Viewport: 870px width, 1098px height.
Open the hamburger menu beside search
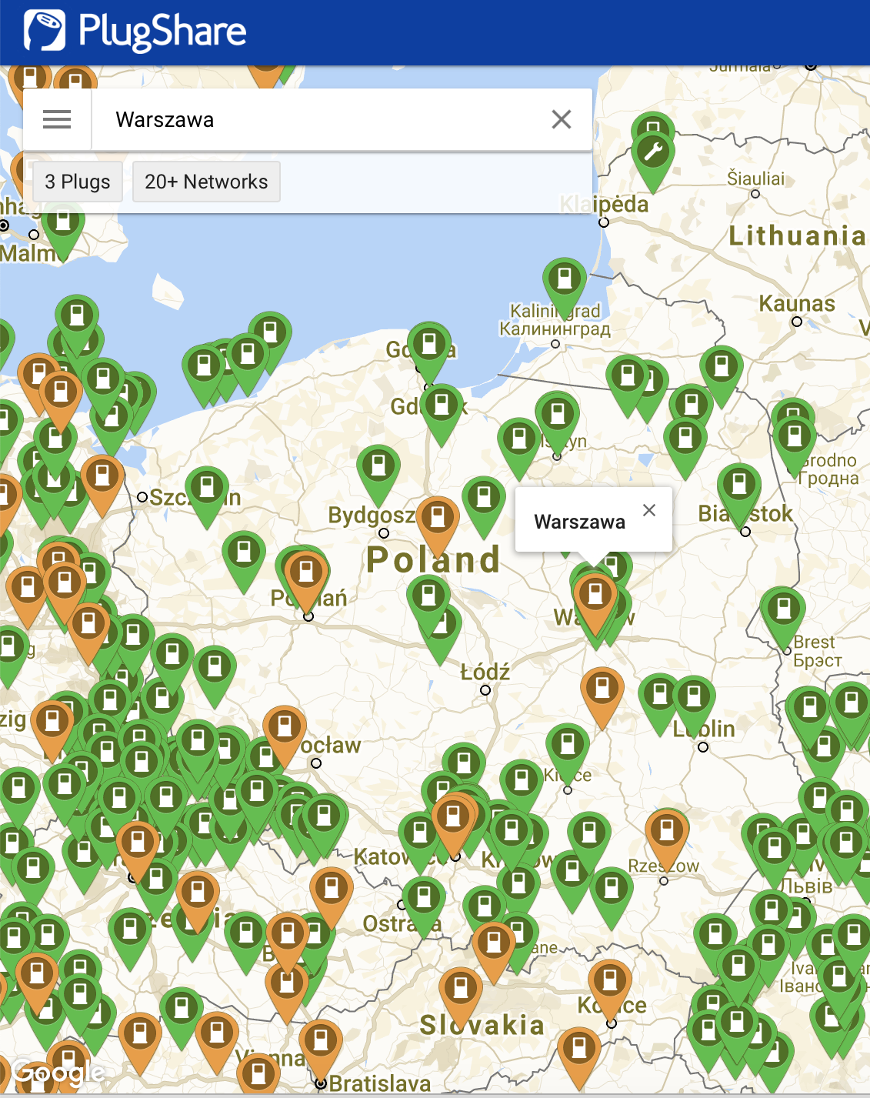[57, 119]
